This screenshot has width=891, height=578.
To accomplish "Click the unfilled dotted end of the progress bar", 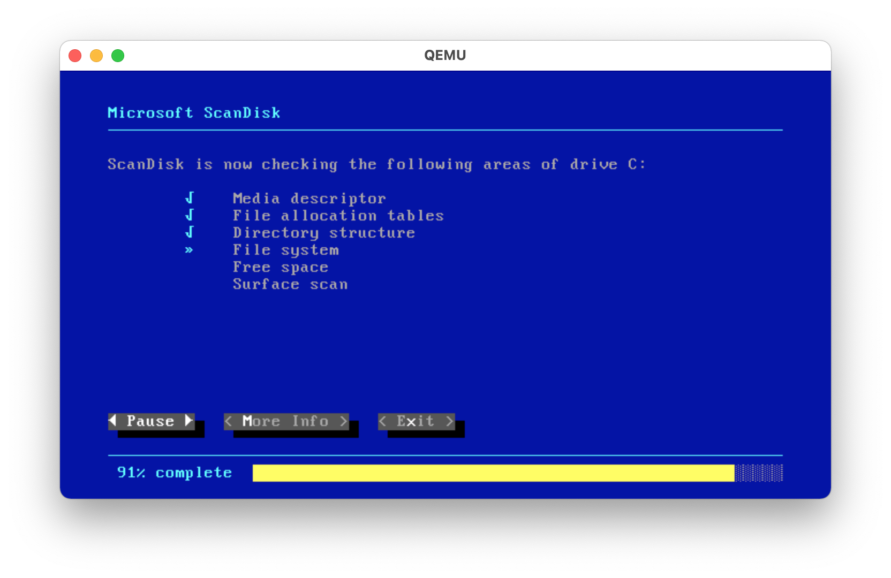I will click(759, 473).
